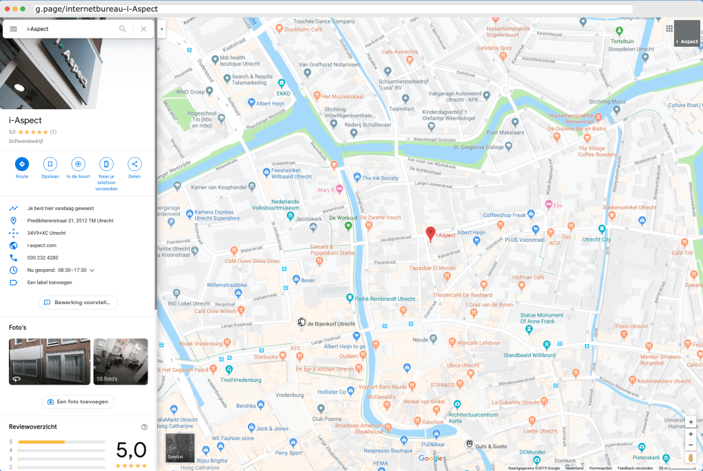Click the Coffeeshop Freak marker
Viewport: 703px width, 471px height.
coord(531,214)
